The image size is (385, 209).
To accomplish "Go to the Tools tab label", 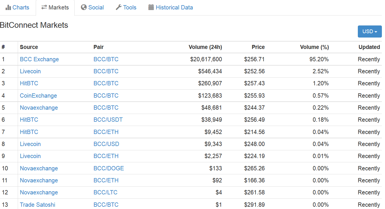I will (x=130, y=7).
